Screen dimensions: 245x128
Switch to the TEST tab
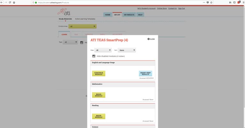pos(76,34)
